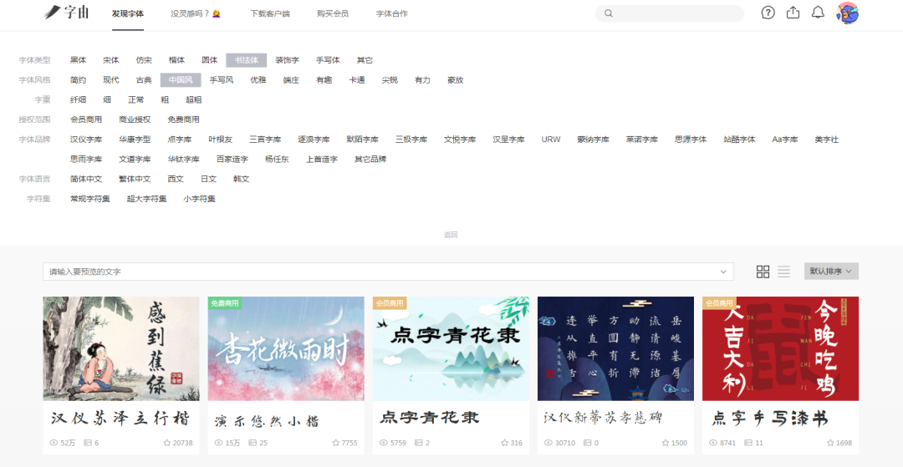
Task: Filter by 简体中文 font language
Action: (x=86, y=179)
